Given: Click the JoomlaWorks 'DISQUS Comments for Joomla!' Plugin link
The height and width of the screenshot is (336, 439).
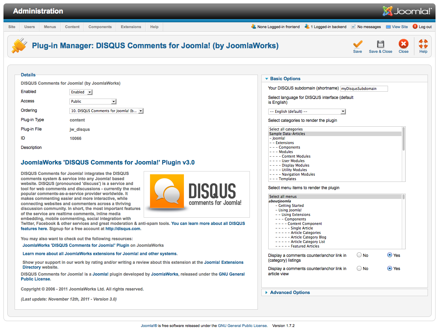Looking at the screenshot, I should (x=76, y=245).
